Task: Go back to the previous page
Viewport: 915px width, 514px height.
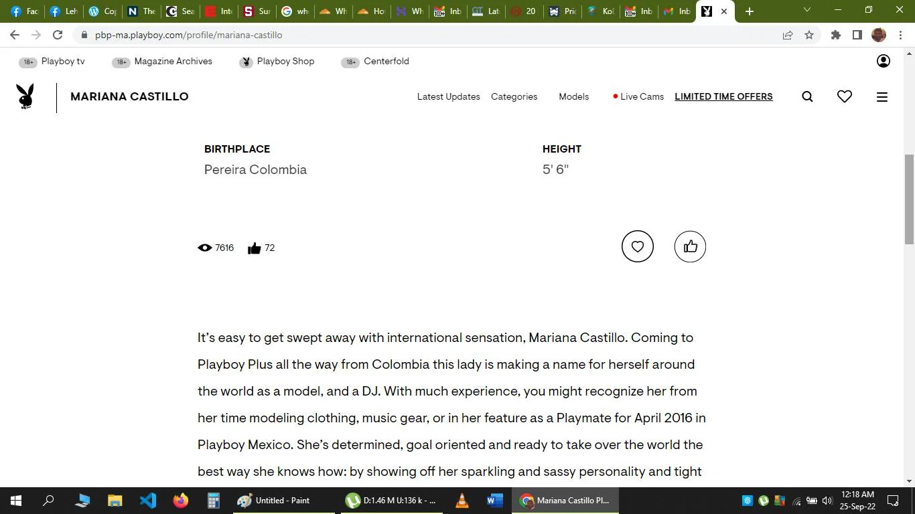Action: [x=15, y=35]
